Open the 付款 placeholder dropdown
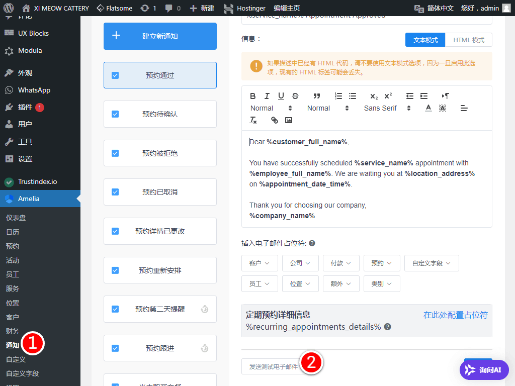515x386 pixels. coord(341,263)
